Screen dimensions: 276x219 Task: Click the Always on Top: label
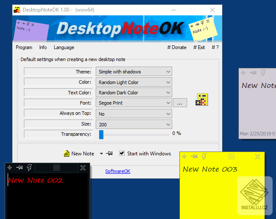point(75,113)
